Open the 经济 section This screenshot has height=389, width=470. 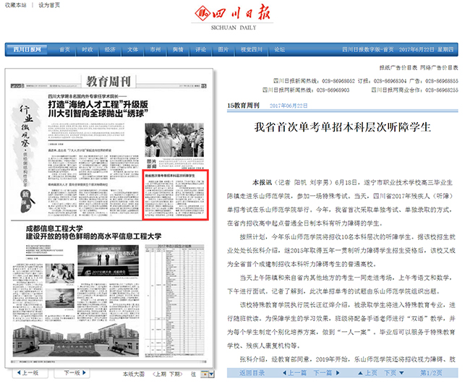pos(110,49)
